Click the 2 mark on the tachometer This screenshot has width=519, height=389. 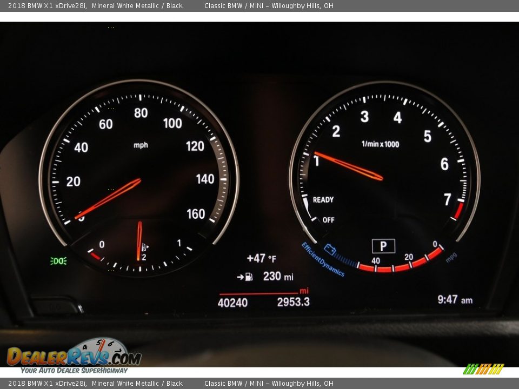pos(336,131)
